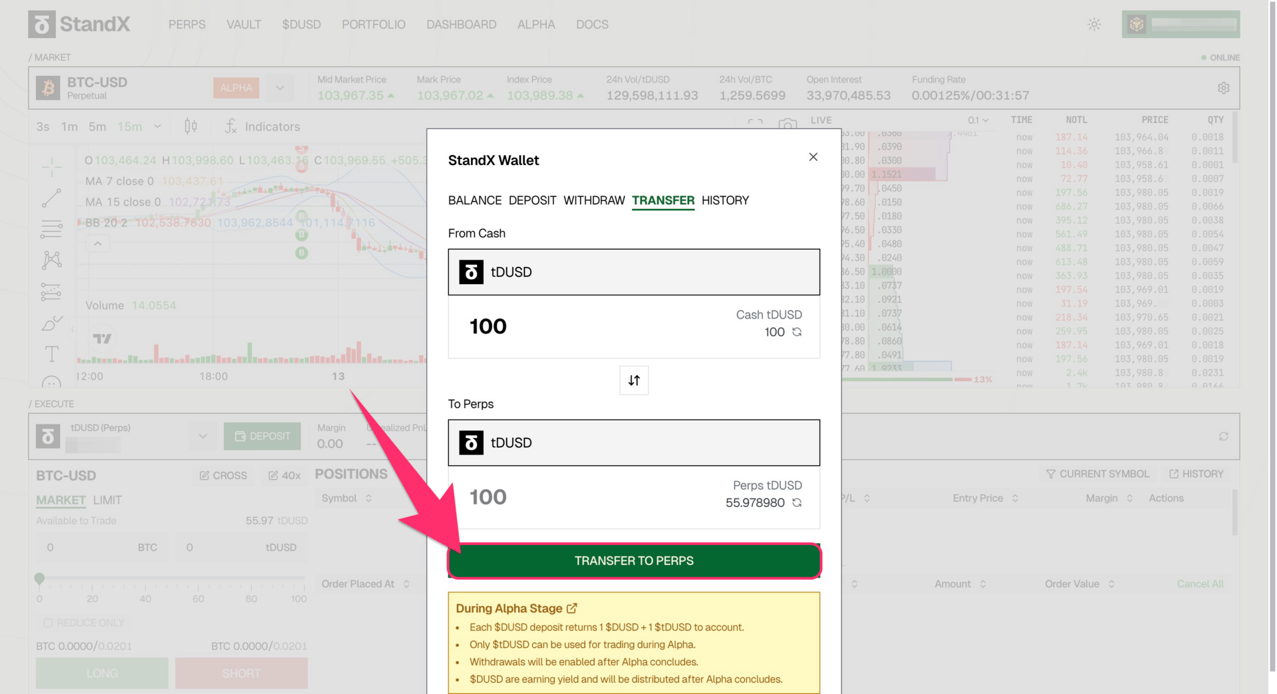Click the LONG order button
The height and width of the screenshot is (694, 1277).
coord(102,673)
